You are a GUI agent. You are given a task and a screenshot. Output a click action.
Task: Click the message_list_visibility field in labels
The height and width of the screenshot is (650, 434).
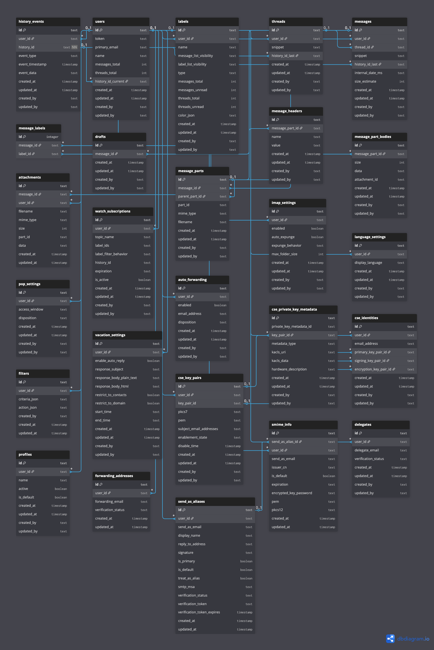207,56
